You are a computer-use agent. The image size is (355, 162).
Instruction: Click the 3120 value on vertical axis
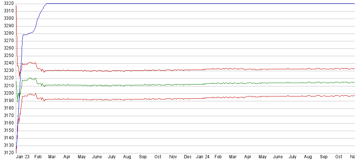(9, 153)
